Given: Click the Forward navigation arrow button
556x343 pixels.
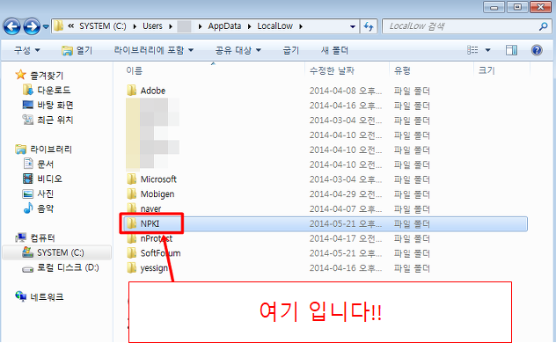Looking at the screenshot, I should pos(32,26).
